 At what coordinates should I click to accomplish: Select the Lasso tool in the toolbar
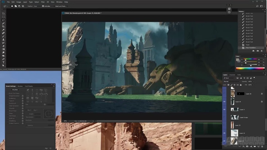click(x=3, y=20)
